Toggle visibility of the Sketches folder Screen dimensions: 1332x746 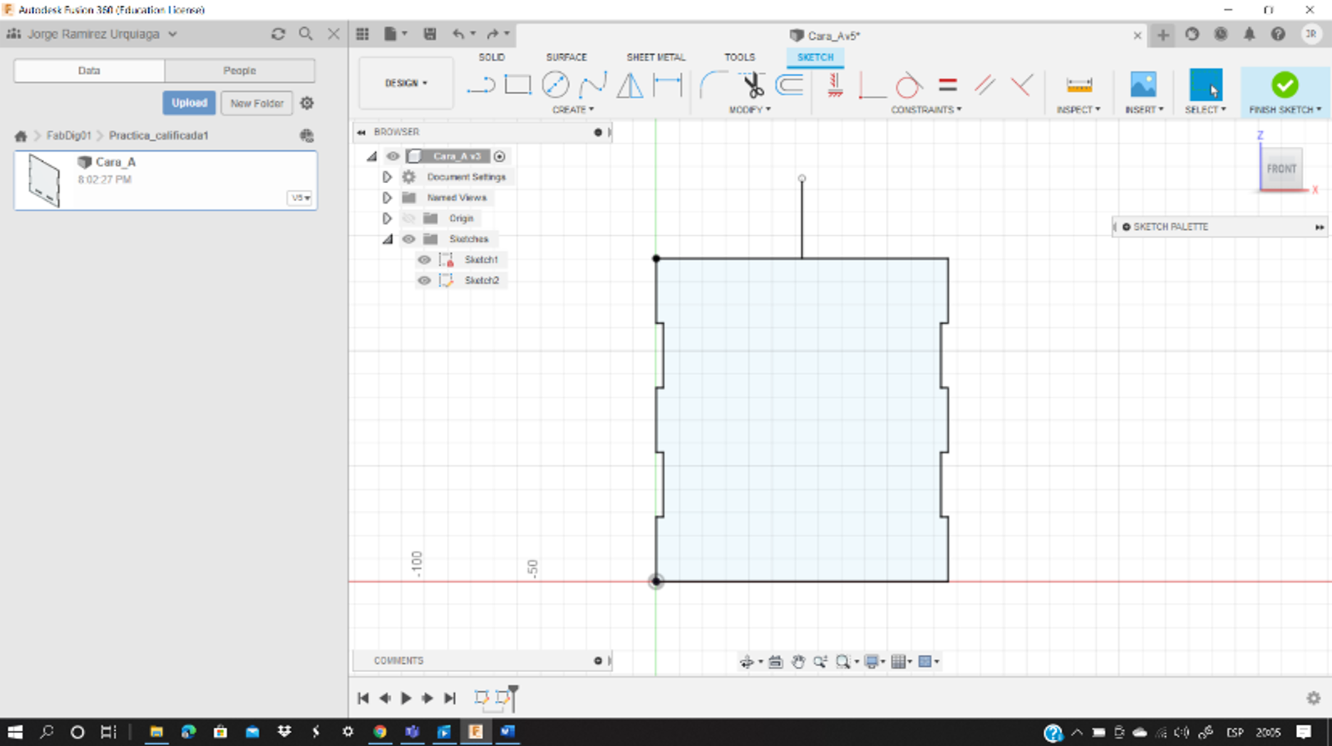pos(408,239)
